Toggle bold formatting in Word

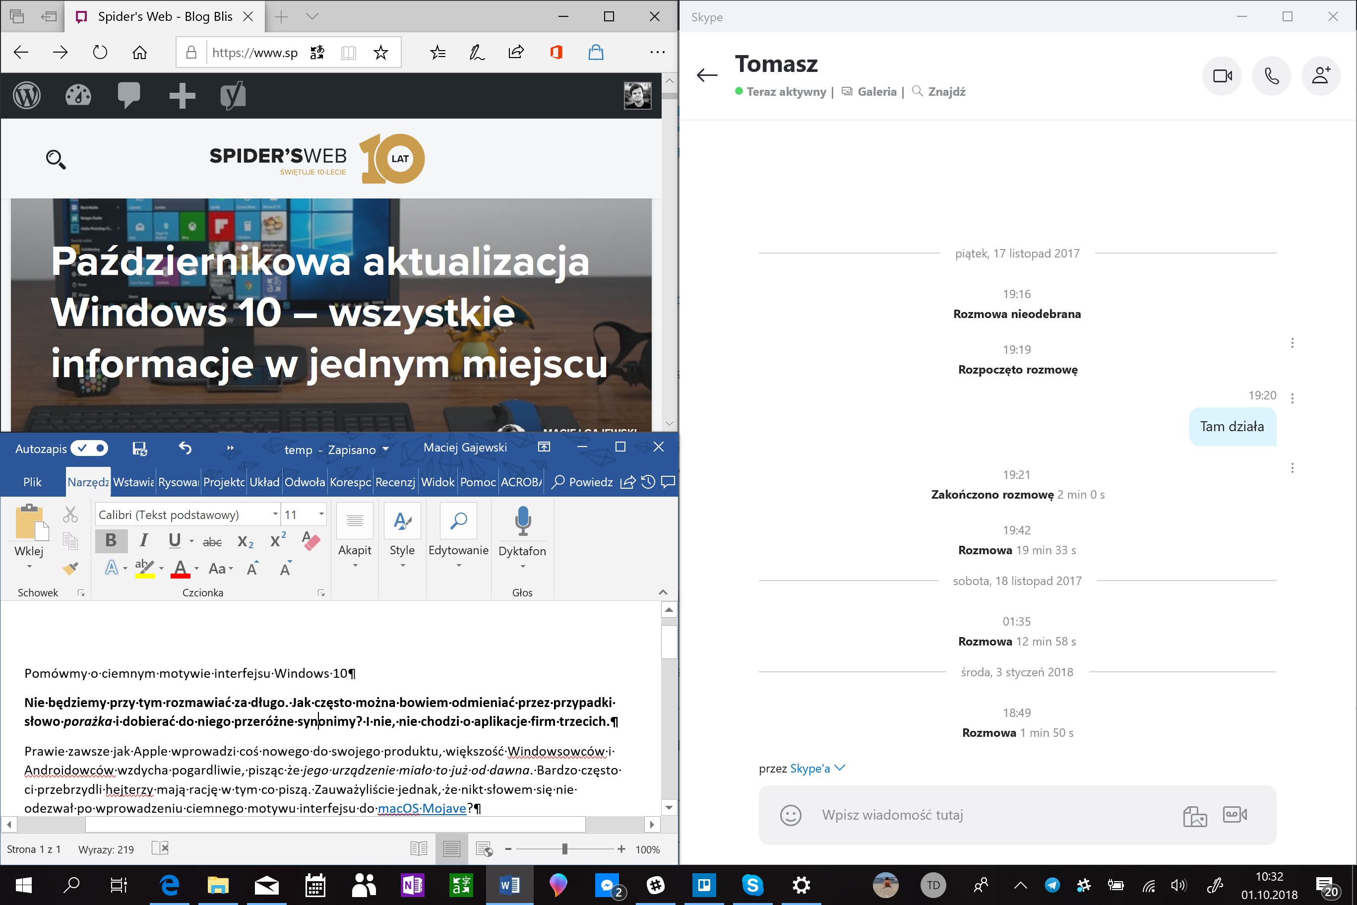111,540
